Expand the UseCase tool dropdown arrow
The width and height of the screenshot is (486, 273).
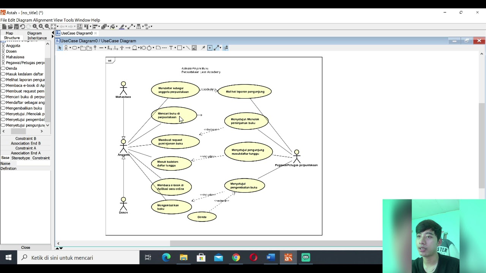pos(79,48)
